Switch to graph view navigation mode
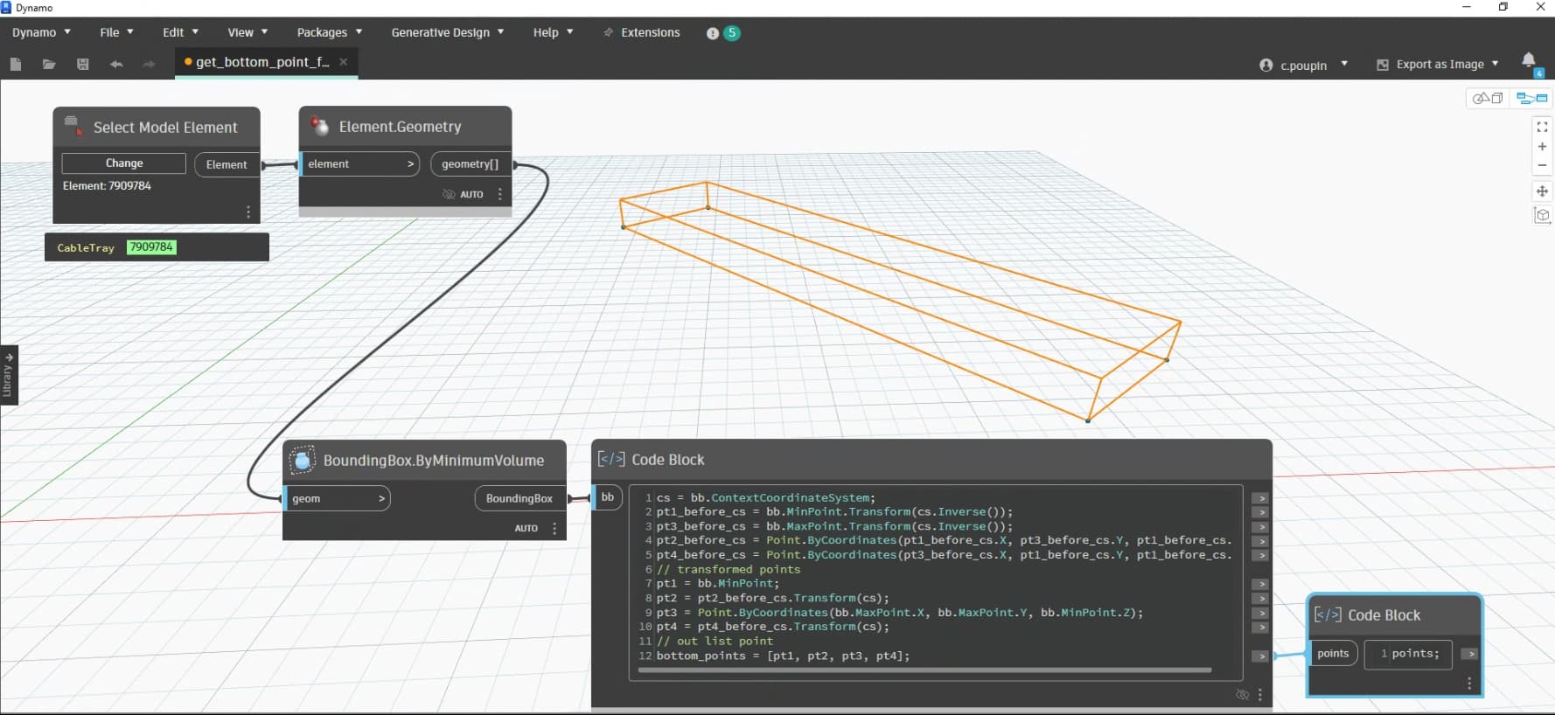This screenshot has height=715, width=1555. (1531, 98)
